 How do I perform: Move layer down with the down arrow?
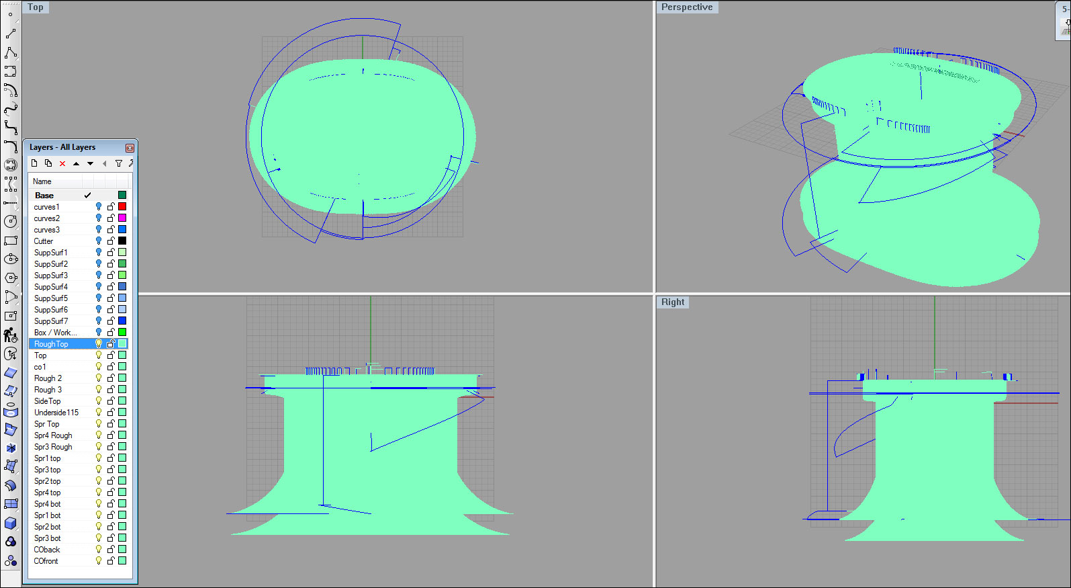pyautogui.click(x=90, y=163)
